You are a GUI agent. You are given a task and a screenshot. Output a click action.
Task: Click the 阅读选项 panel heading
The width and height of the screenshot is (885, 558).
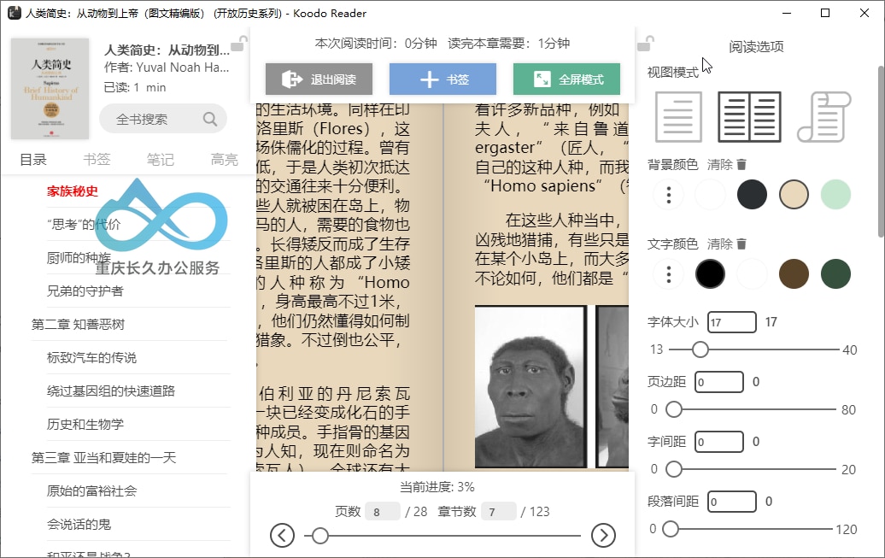[756, 47]
